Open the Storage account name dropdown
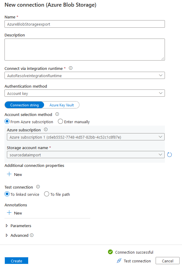 tap(85, 155)
